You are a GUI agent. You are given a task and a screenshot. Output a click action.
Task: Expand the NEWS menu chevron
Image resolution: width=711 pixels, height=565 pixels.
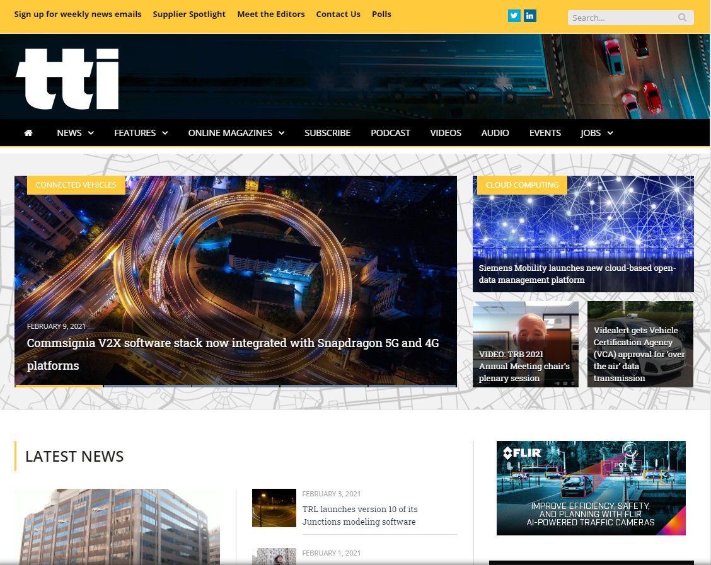[x=91, y=133]
